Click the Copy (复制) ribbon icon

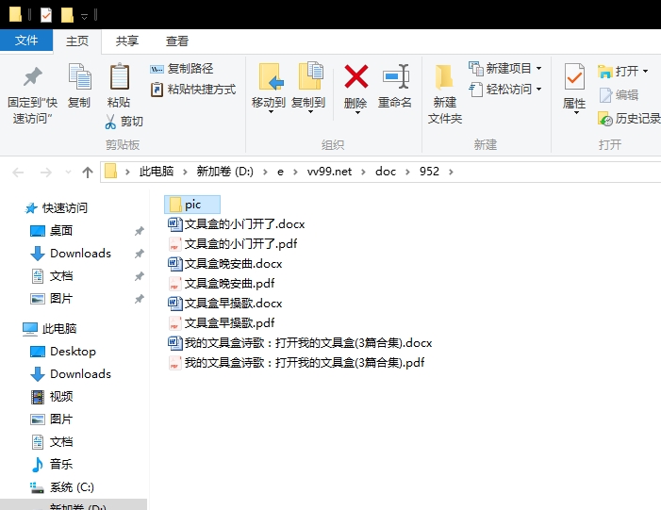pos(79,76)
